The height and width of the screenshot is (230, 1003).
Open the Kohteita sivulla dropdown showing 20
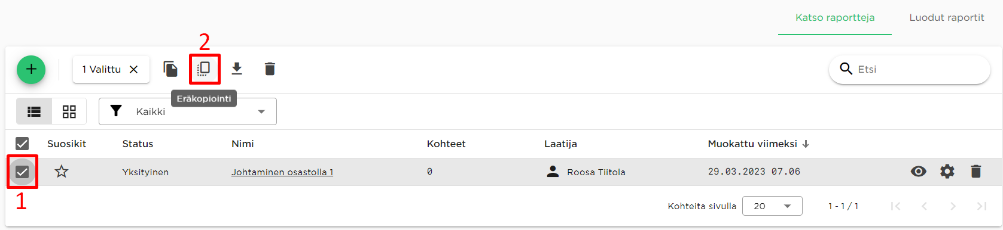click(772, 206)
